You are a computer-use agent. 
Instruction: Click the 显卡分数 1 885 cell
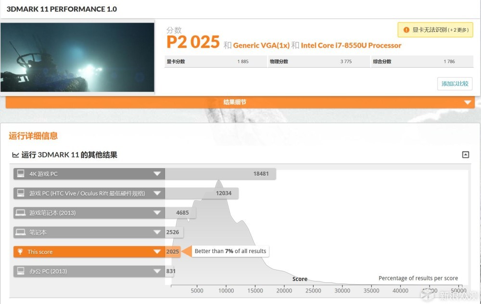coord(215,61)
